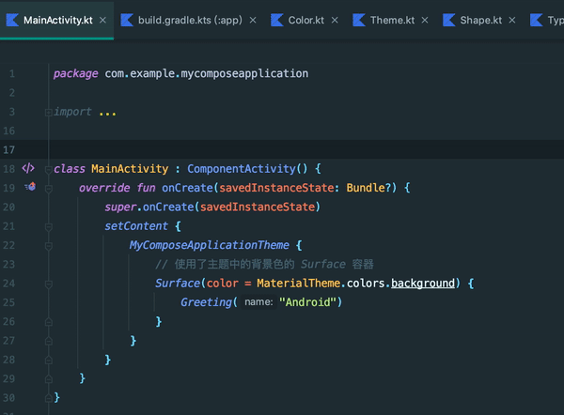Click the Kotlin icon on Theme.kt tab

point(359,20)
